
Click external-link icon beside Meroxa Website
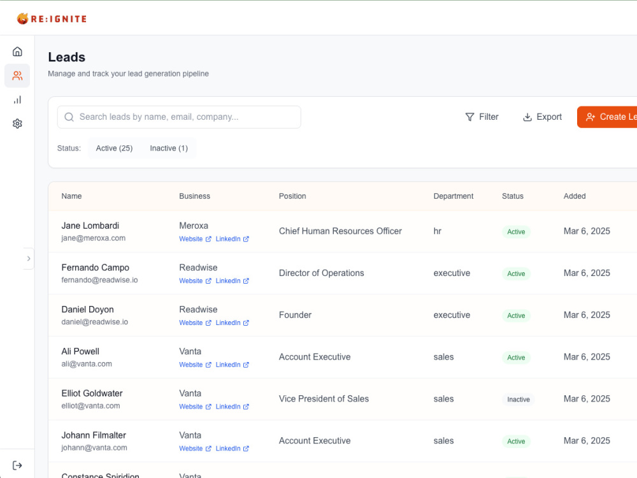(208, 239)
